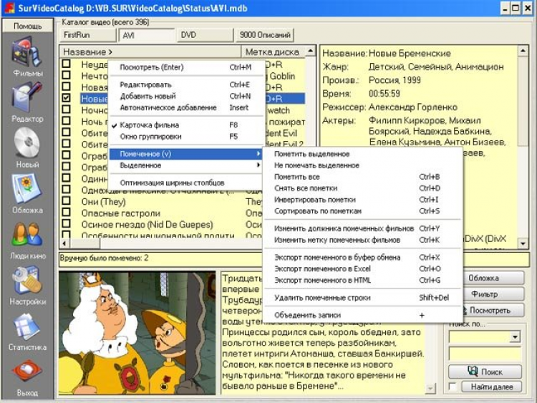The width and height of the screenshot is (537, 403).
Task: Choose Пометить все
Action: [x=362, y=177]
